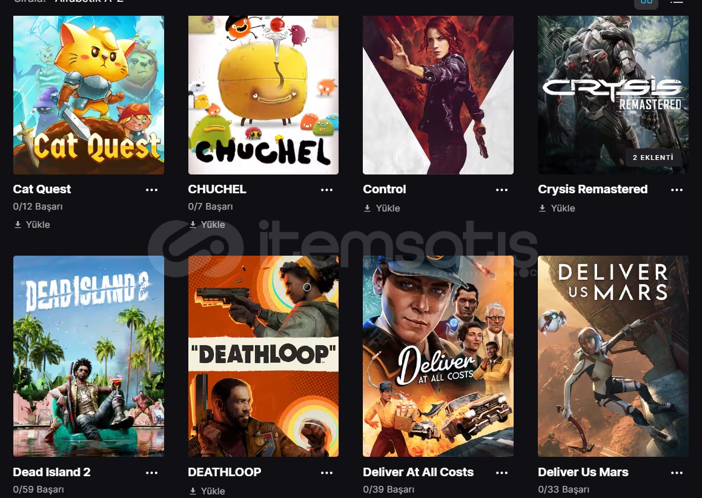Open the more options menu for Cat Quest
The width and height of the screenshot is (702, 498).
tap(152, 190)
